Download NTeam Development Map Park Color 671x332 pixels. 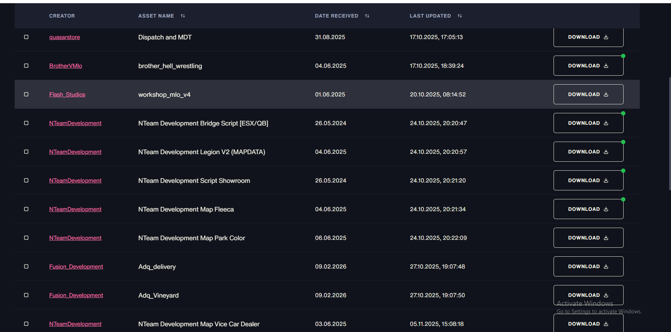[x=588, y=238]
